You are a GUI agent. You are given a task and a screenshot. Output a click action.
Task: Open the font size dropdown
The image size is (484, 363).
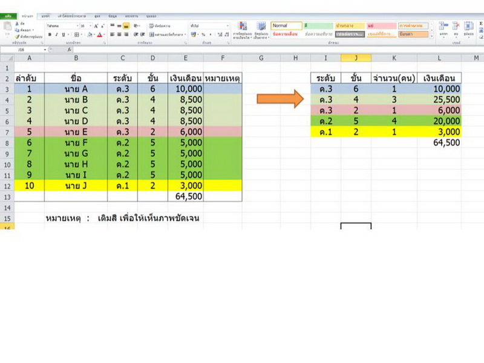(x=84, y=25)
